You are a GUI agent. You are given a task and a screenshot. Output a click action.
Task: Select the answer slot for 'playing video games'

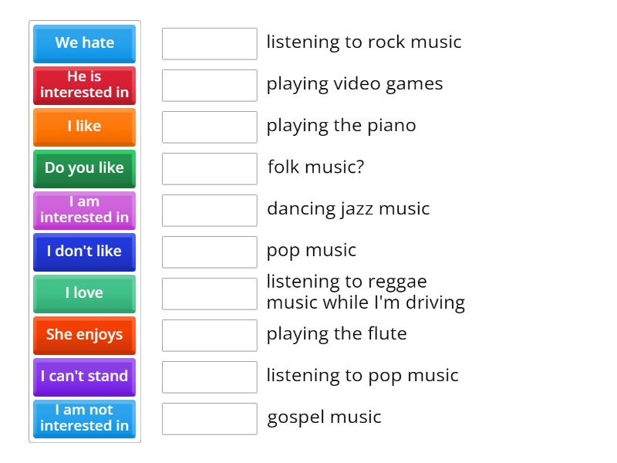point(209,86)
